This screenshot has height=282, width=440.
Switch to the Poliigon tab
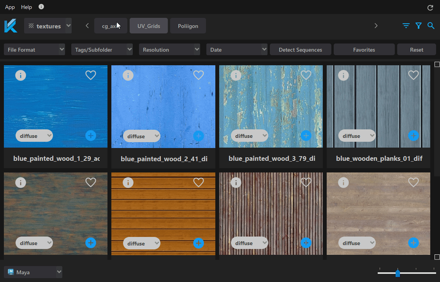(188, 26)
